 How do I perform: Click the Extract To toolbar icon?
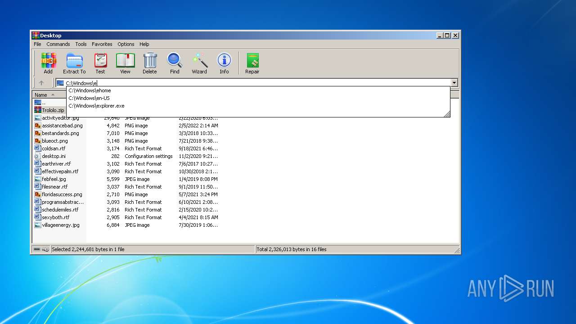[74, 63]
